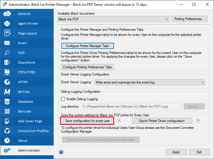Image resolution: width=214 pixels, height=159 pixels.
Task: Click the General gear icon in sidebar
Action: 7,14
